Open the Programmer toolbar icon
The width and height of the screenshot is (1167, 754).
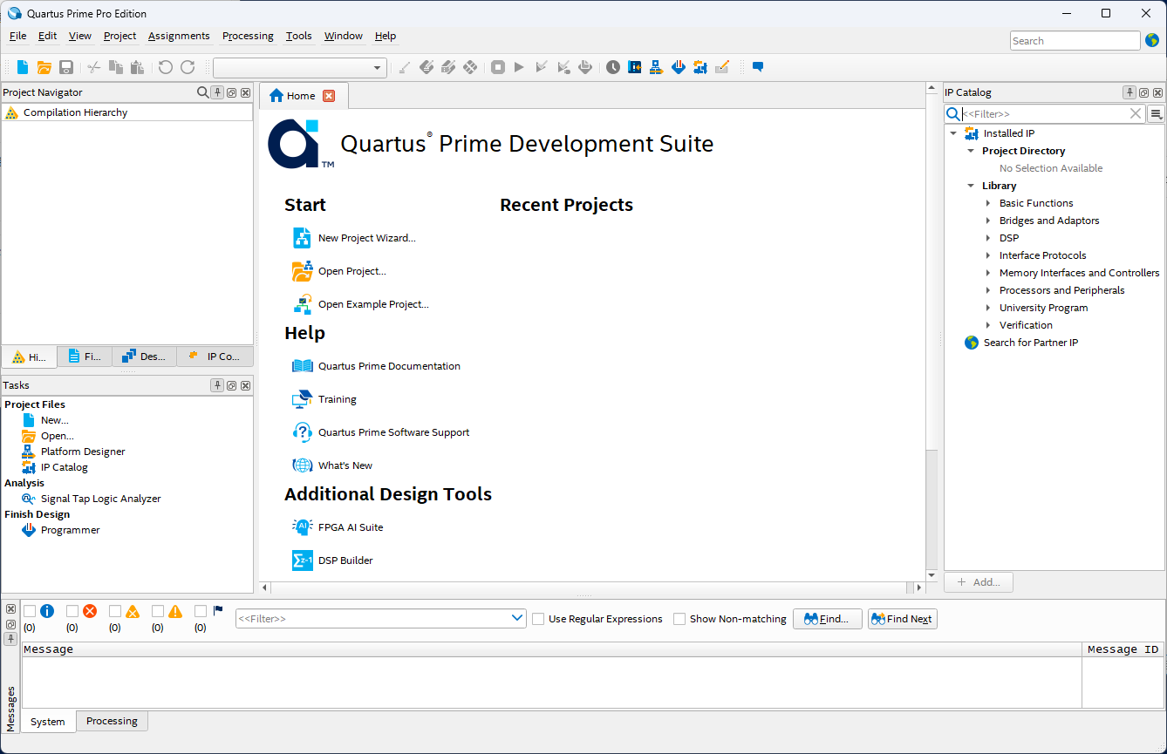pos(679,67)
